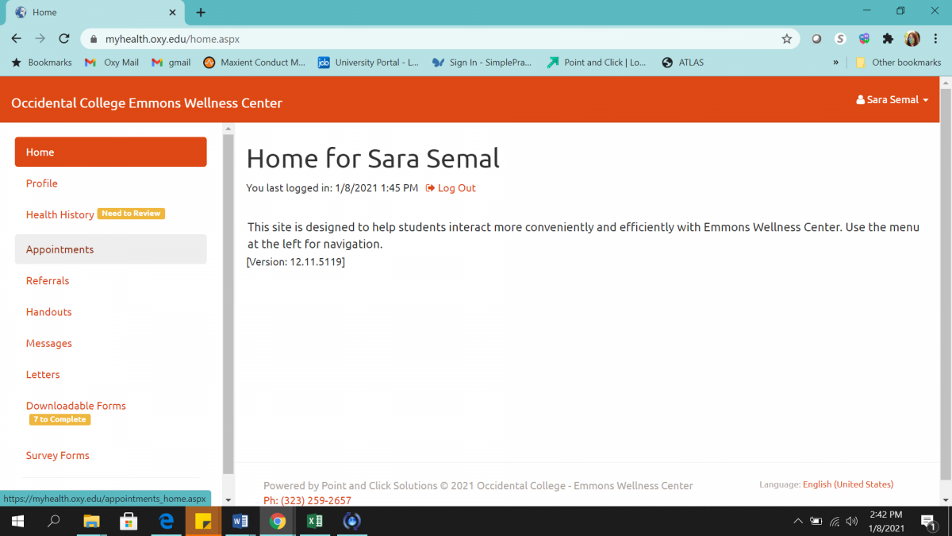
Task: Launch Microsoft Edge from the taskbar
Action: pos(166,522)
